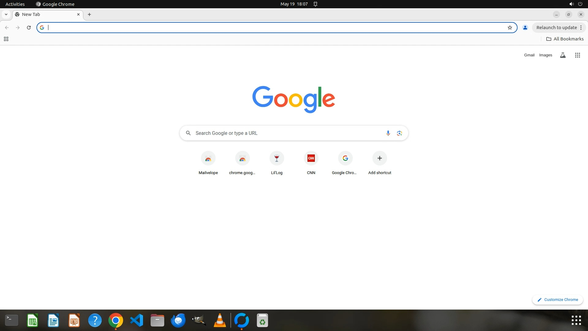
Task: Open the Activities overview
Action: click(15, 4)
